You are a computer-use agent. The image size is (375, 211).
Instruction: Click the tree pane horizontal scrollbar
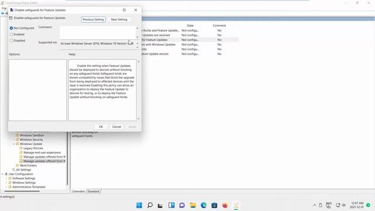tap(22, 191)
